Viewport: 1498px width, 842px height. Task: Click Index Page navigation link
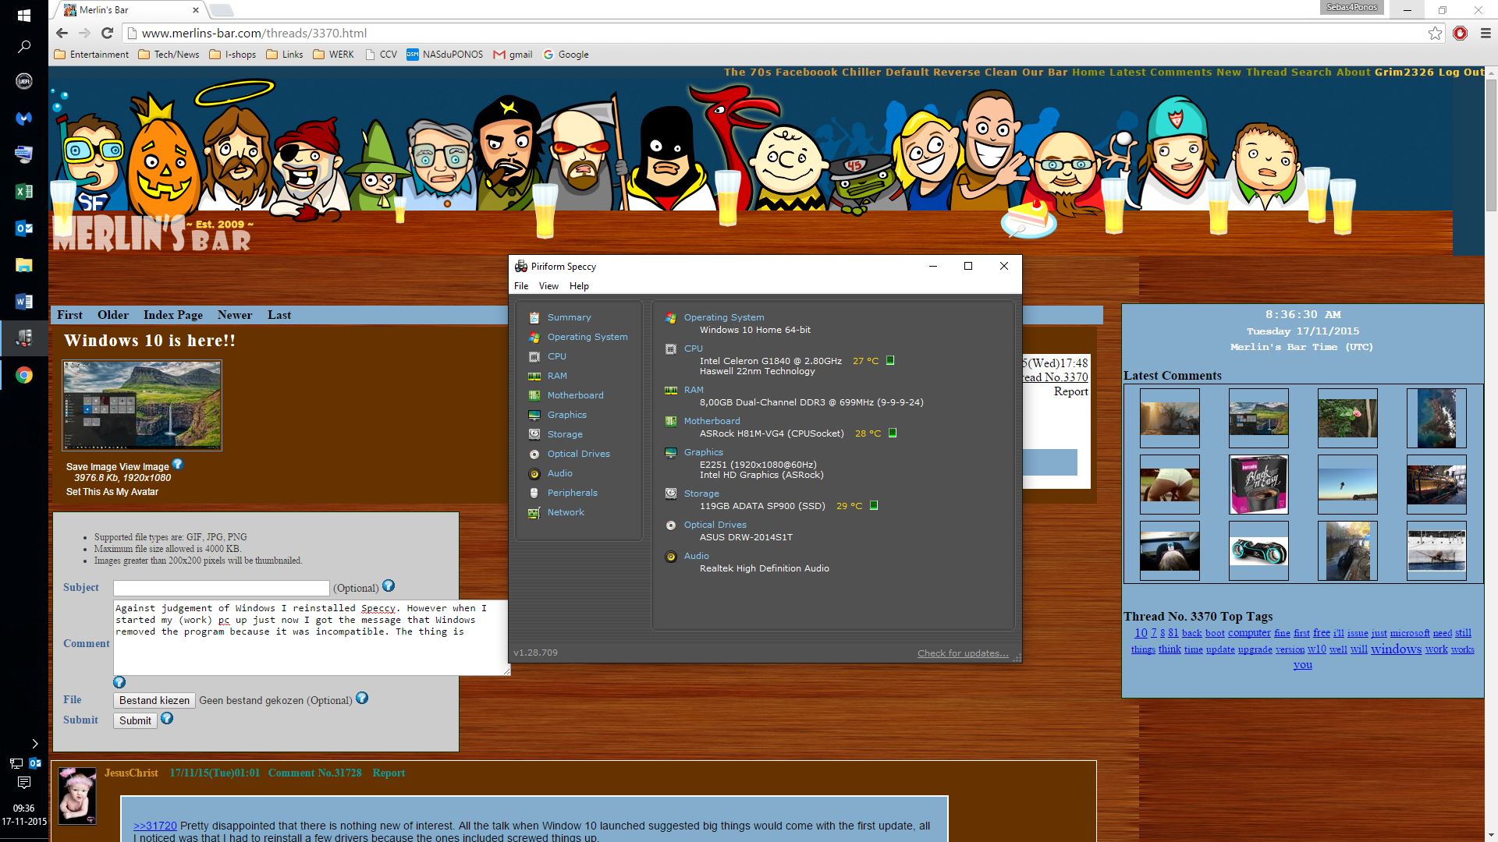coord(173,315)
